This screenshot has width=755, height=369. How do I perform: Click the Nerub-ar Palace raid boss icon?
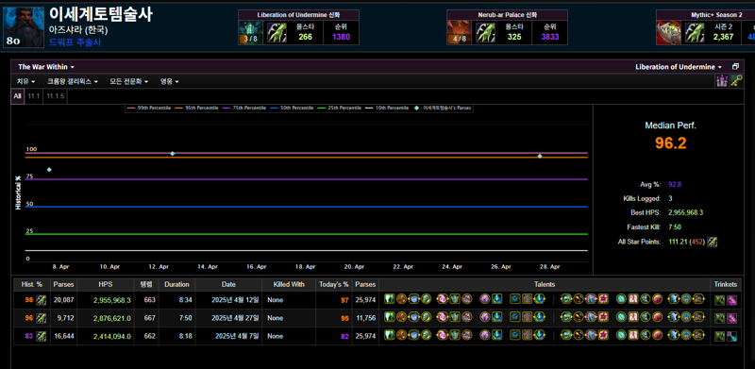pyautogui.click(x=459, y=32)
